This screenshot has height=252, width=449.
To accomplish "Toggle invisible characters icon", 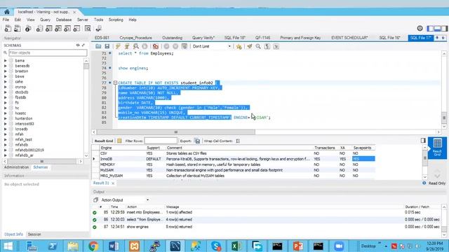I will 267,46.
